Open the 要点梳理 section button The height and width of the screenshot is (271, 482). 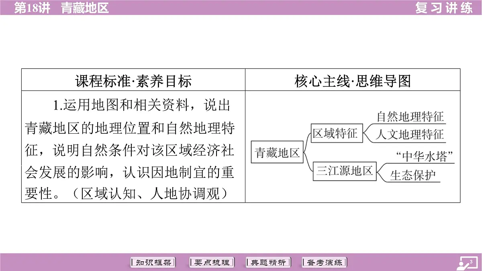click(x=211, y=263)
